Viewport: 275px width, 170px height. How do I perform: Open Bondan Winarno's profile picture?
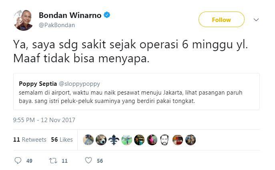pos(23,20)
